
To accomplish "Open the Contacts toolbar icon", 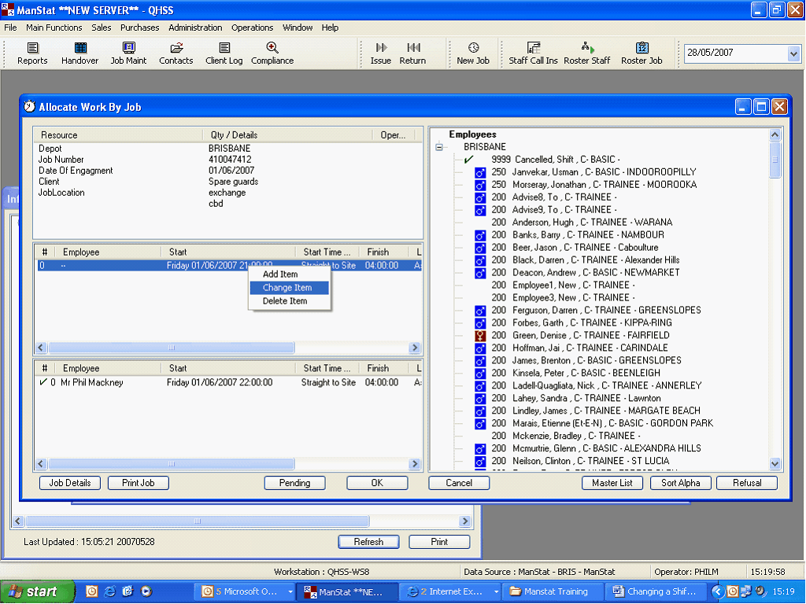I will (x=176, y=48).
